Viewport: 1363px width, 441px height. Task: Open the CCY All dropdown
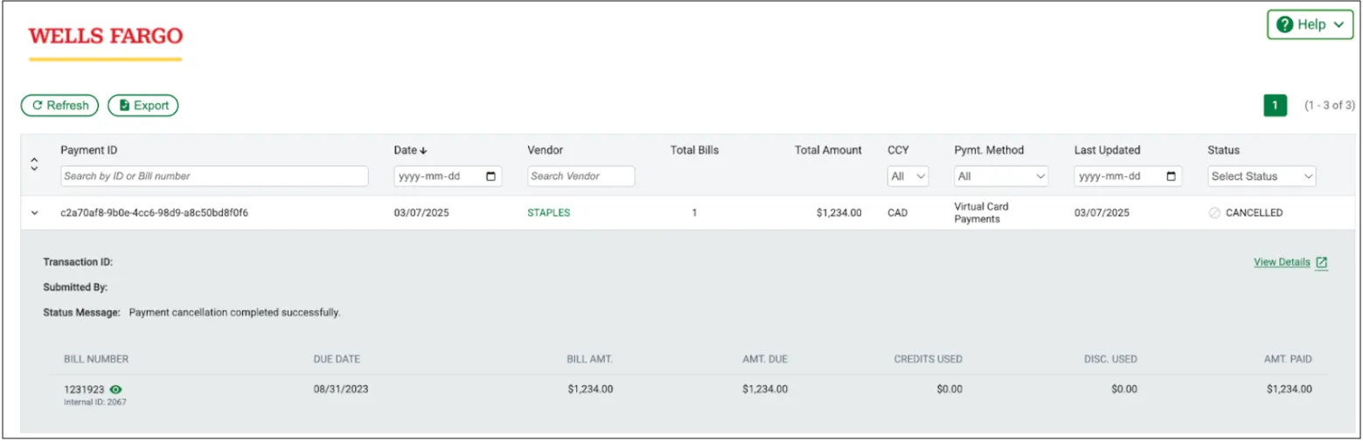point(908,176)
